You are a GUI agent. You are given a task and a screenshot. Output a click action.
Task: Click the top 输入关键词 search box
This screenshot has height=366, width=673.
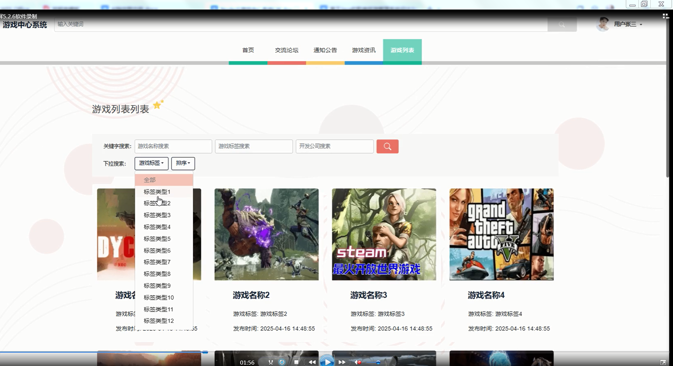tap(301, 24)
